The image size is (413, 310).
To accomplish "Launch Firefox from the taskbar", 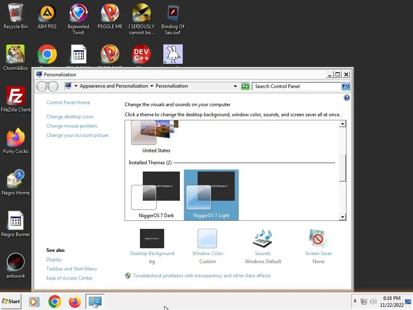I will coord(75,301).
